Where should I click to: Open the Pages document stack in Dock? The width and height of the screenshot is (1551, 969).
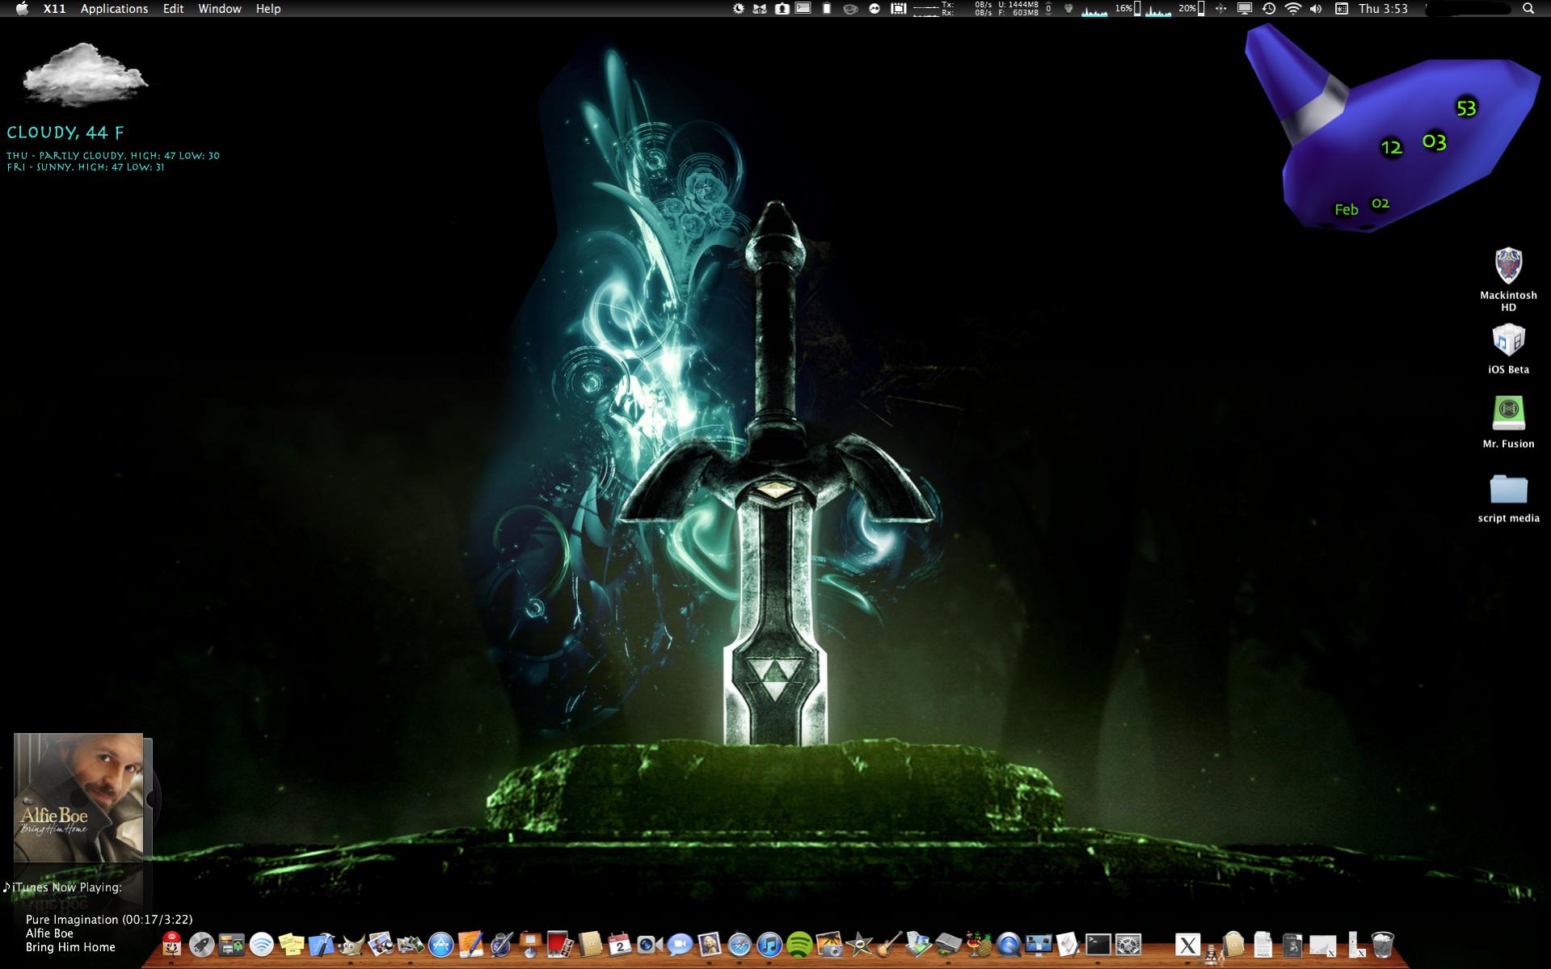[1262, 944]
